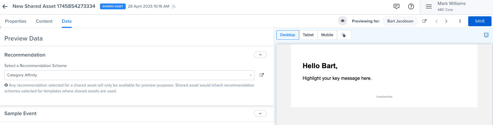Screen dimensions: 493x125
Task: Open the Category Affinity dropdown
Action: 129,75
